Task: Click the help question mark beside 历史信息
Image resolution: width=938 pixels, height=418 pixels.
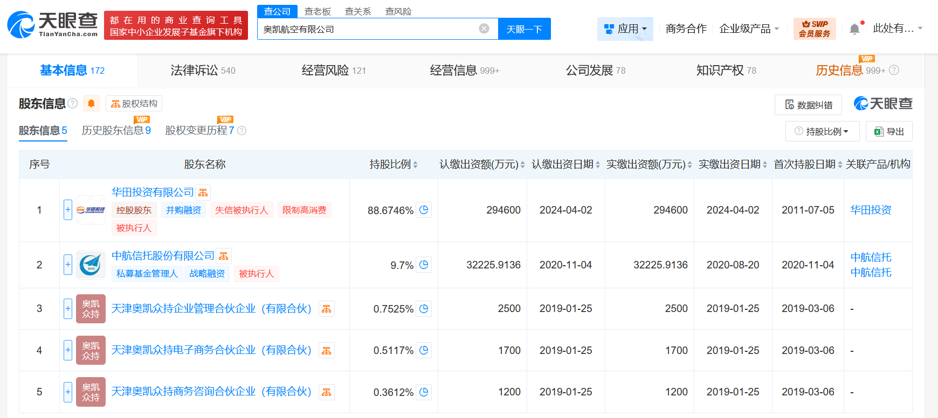Action: click(x=894, y=70)
